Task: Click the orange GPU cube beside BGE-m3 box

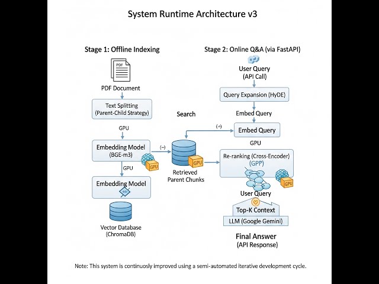Action: [x=153, y=166]
